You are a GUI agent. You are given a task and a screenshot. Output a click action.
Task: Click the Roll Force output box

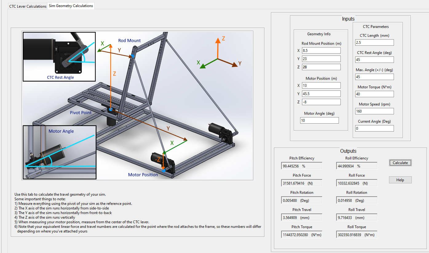point(357,183)
